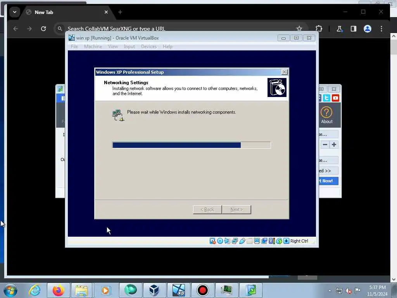Click the display indicator in VirtualBox status bar
Image resolution: width=397 pixels, height=298 pixels.
tap(257, 241)
